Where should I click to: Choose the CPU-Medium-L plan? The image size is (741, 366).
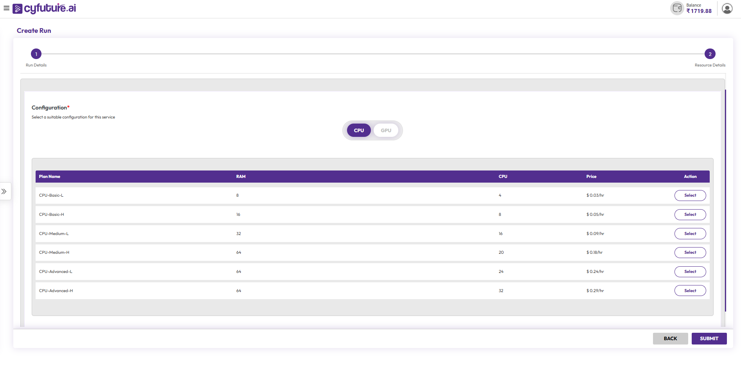(x=690, y=234)
